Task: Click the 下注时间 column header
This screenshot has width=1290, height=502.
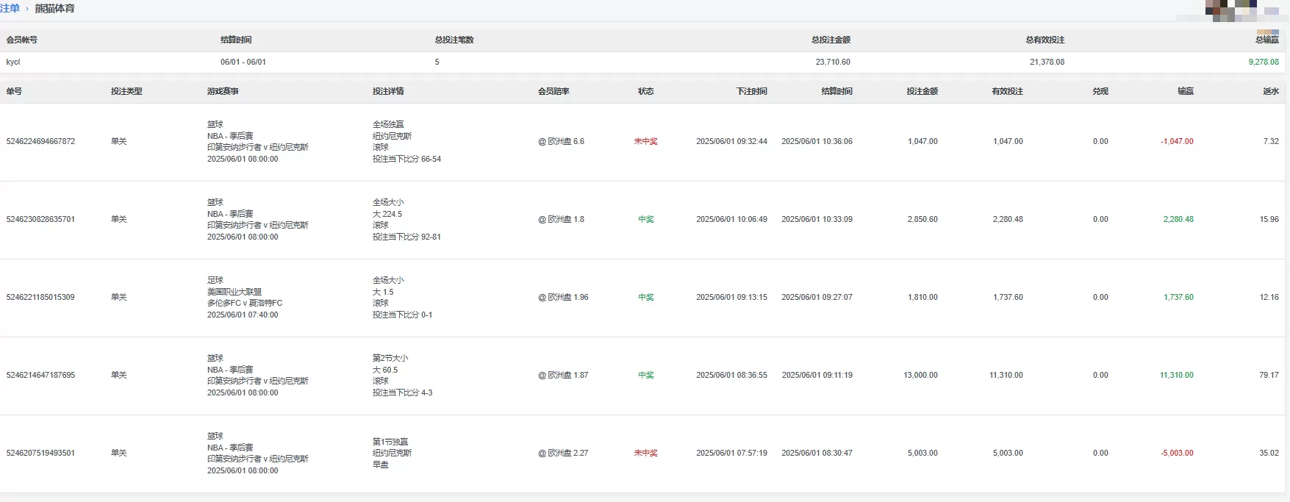Action: [752, 91]
